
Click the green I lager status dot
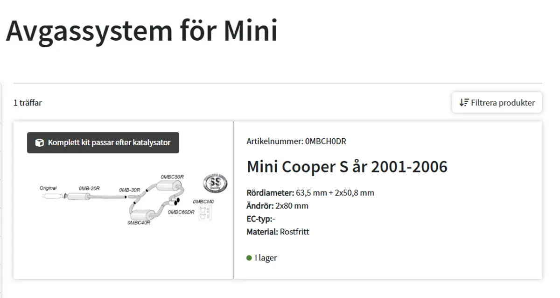[249, 258]
